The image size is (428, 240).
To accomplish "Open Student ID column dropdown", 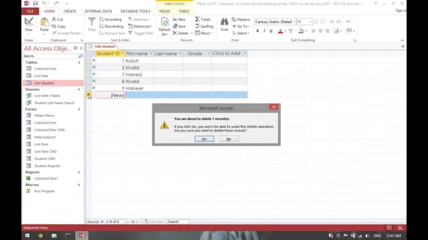I will [x=122, y=53].
